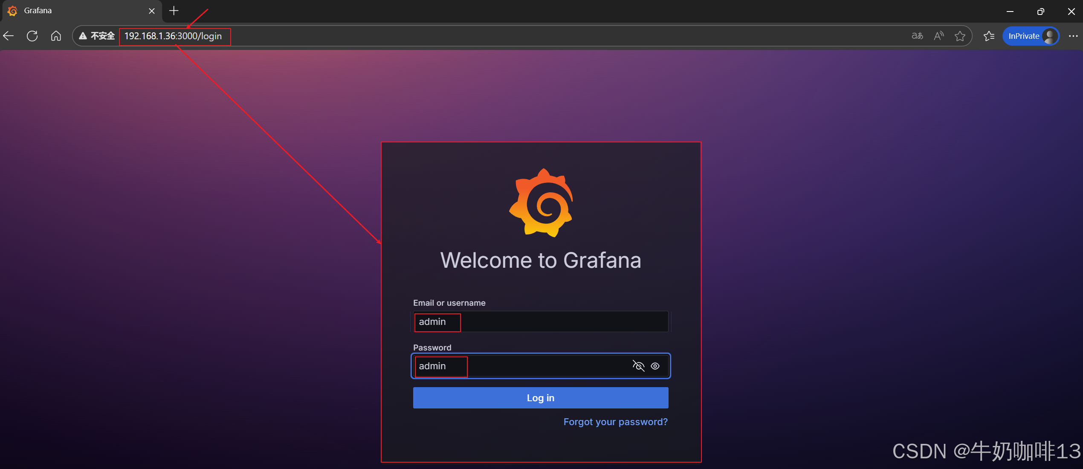Click the browser back arrow
Viewport: 1083px width, 469px height.
[9, 36]
